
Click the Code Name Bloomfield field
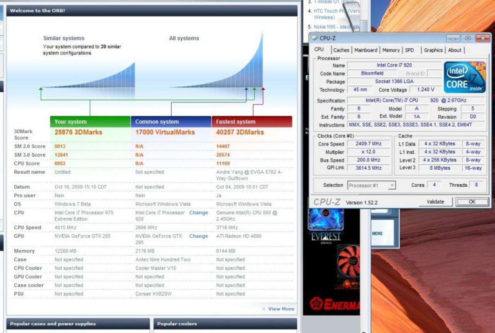pyautogui.click(x=372, y=73)
